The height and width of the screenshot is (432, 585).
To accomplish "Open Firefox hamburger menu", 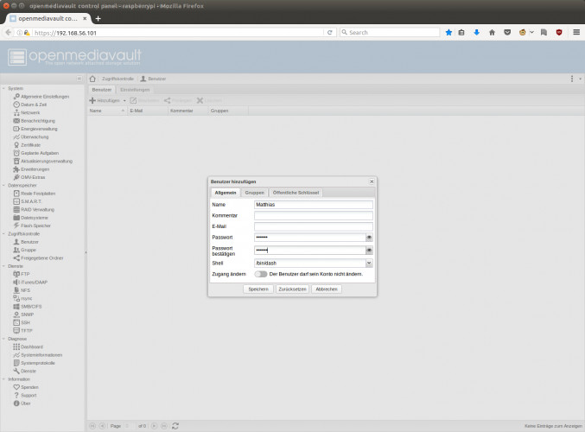I will coord(576,33).
